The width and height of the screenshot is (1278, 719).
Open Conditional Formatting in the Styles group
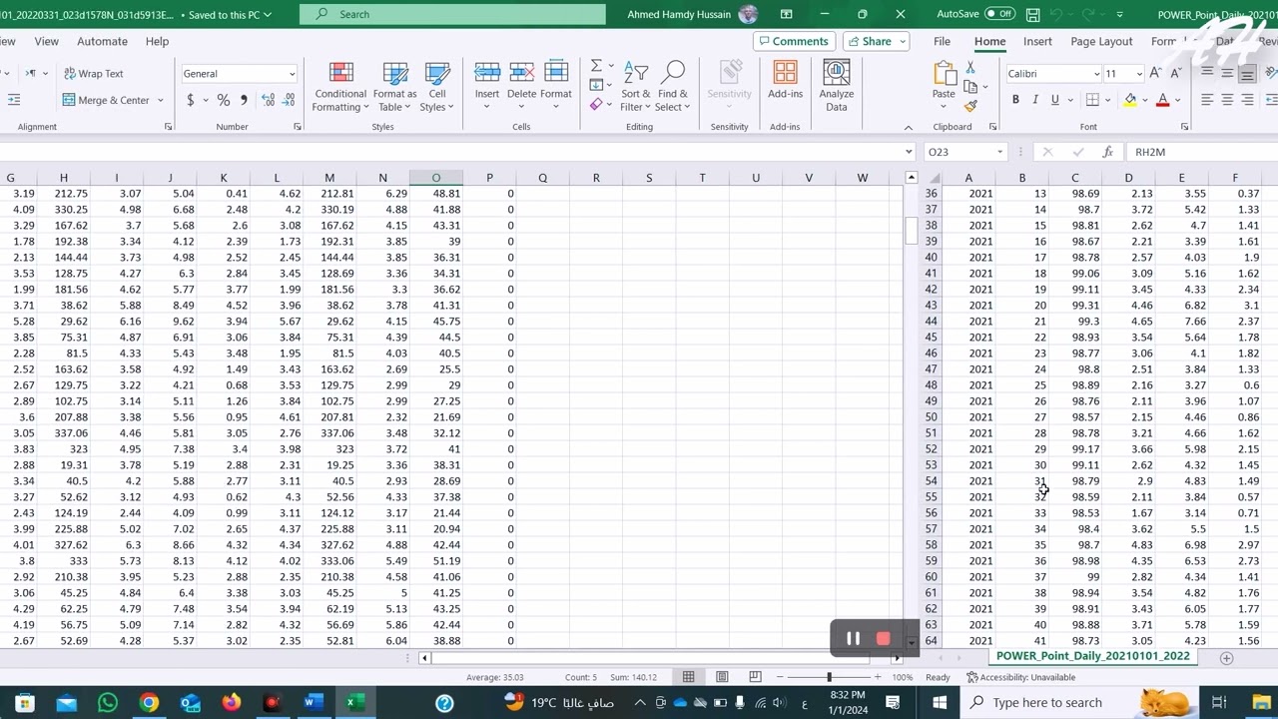pyautogui.click(x=340, y=86)
